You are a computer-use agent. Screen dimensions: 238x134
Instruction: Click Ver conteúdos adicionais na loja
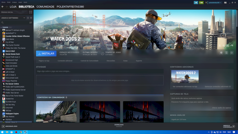(x=185, y=87)
